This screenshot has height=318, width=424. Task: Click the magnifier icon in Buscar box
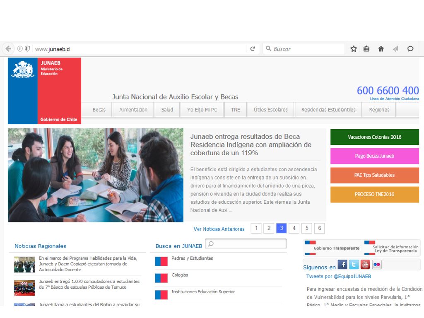268,48
